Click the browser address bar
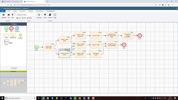The width and height of the screenshot is (178, 100). (x=84, y=5)
